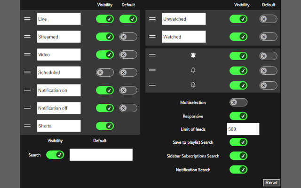Toggle Shorts visibility switch
Image resolution: width=301 pixels, height=188 pixels.
pos(105,126)
